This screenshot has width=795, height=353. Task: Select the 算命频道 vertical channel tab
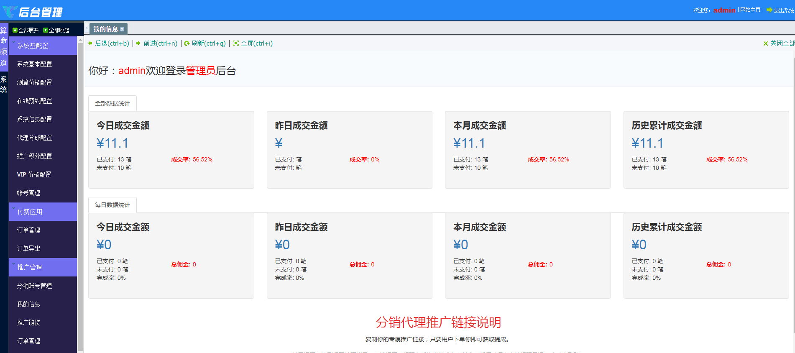click(3, 46)
